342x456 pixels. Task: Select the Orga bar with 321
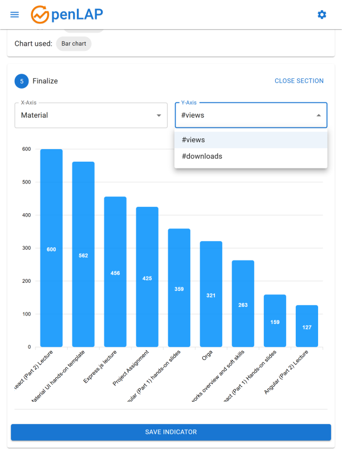(x=211, y=295)
